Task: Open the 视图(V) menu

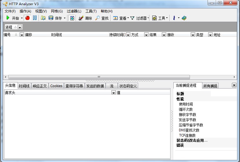Action: [41, 11]
